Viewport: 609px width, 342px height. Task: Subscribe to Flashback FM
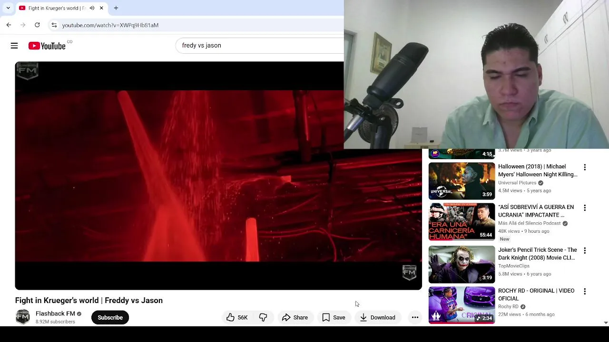pyautogui.click(x=110, y=317)
